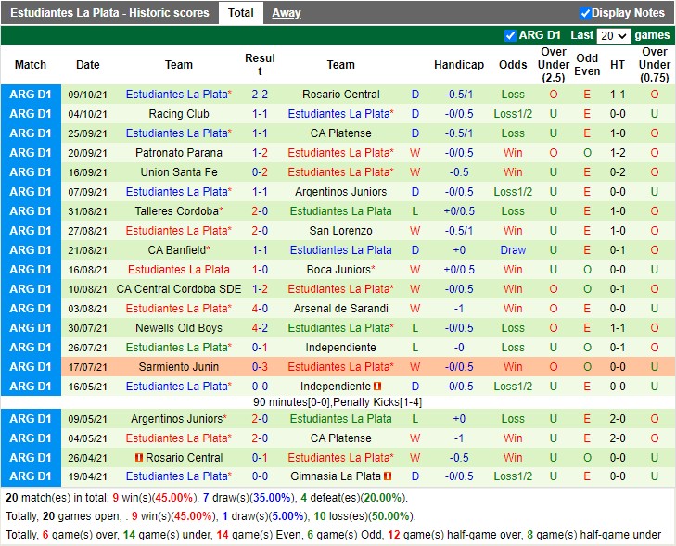Viewport: 676px width, 546px height.
Task: Click the 2-2 result versus Rosario Central
Action: tap(260, 95)
